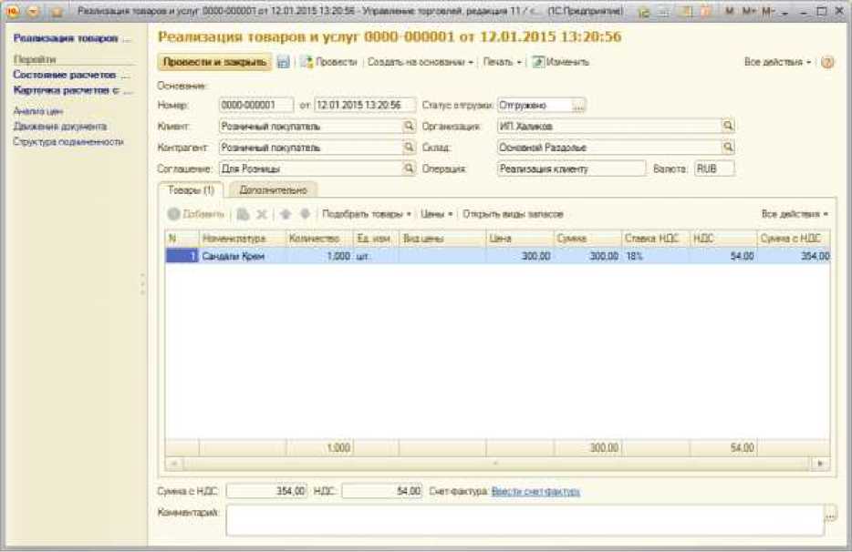Open the Подобрать товары dropdown
The height and width of the screenshot is (552, 852).
coord(367,214)
